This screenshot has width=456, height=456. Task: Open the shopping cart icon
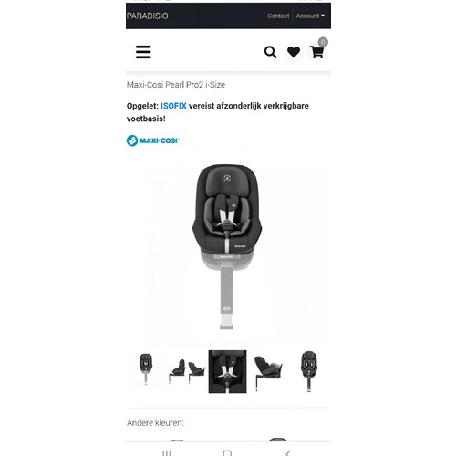[x=316, y=52]
